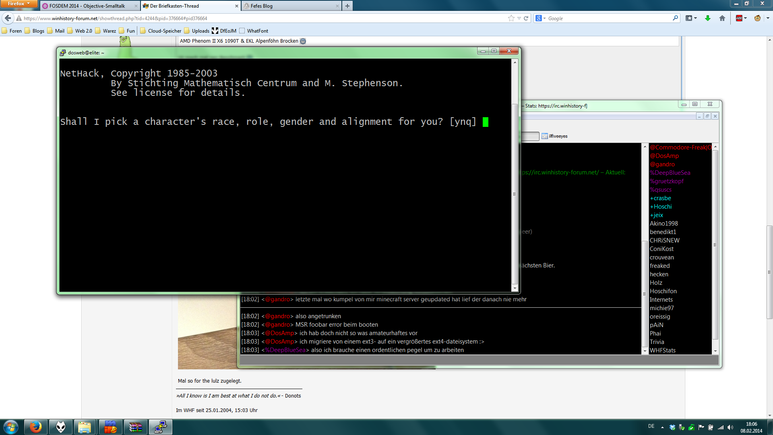The height and width of the screenshot is (435, 773).
Task: Click Dropbox tray icon
Action: pyautogui.click(x=672, y=427)
